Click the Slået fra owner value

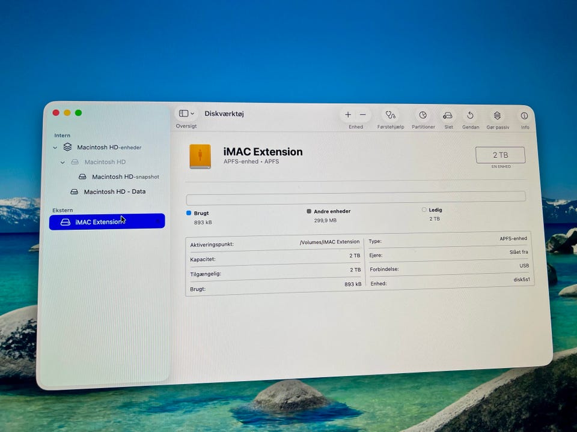519,252
